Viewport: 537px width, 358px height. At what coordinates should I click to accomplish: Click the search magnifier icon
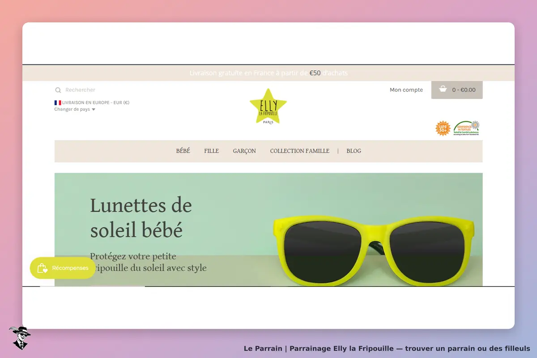coord(58,90)
